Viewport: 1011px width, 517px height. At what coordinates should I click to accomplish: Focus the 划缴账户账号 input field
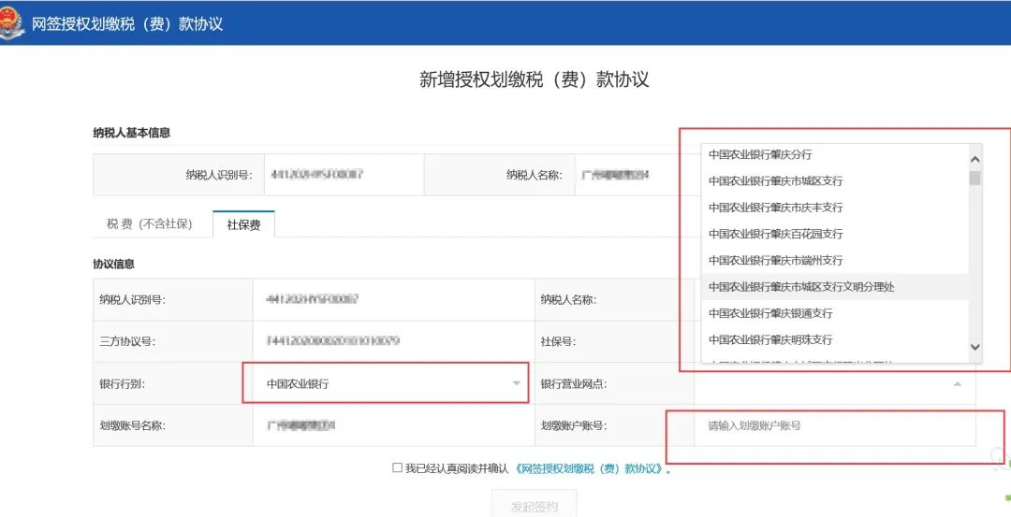point(835,425)
